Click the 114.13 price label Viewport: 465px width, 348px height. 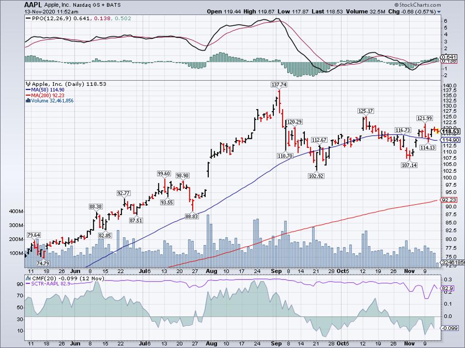tap(428, 148)
